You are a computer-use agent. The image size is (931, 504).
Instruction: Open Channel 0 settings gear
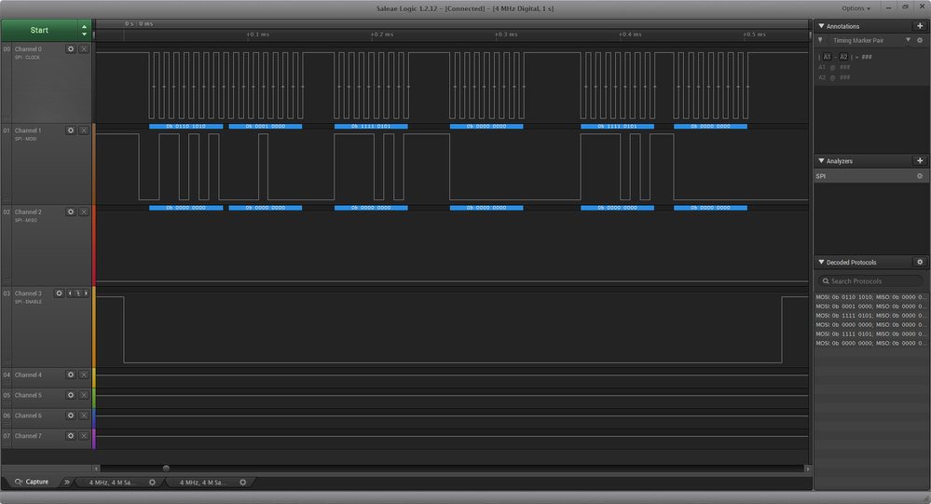click(71, 48)
